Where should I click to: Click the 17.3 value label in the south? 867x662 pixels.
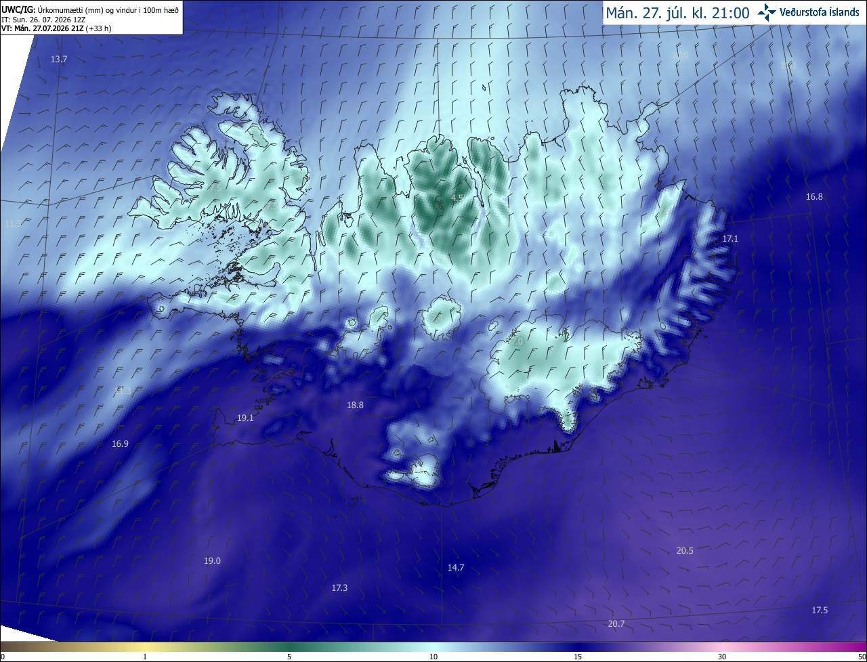point(339,588)
